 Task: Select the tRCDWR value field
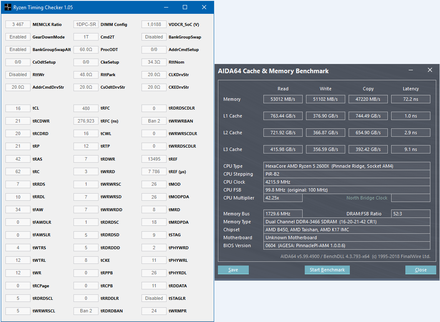[18, 121]
